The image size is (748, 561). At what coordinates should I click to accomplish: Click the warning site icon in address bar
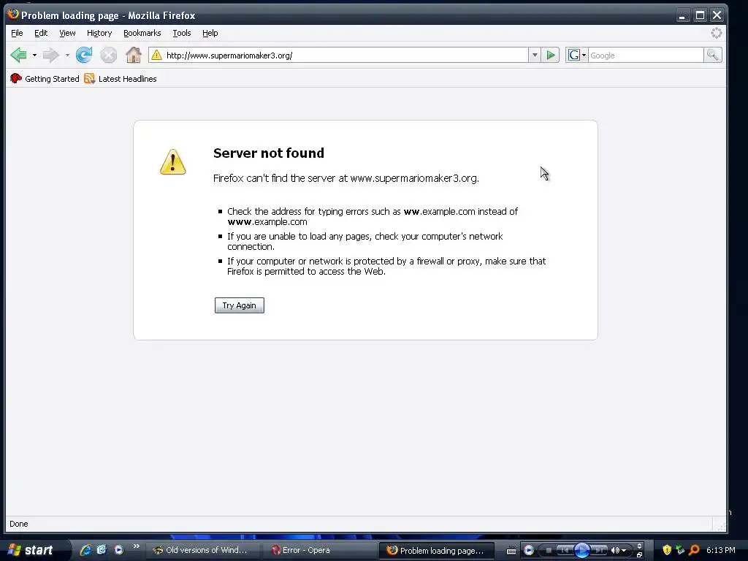[x=156, y=56]
